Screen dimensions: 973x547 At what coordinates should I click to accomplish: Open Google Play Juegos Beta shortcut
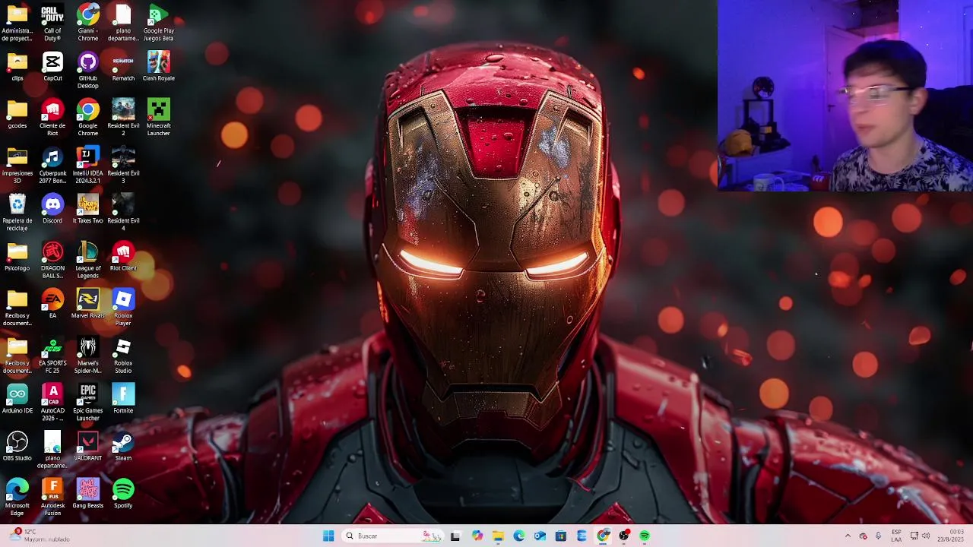tap(159, 23)
